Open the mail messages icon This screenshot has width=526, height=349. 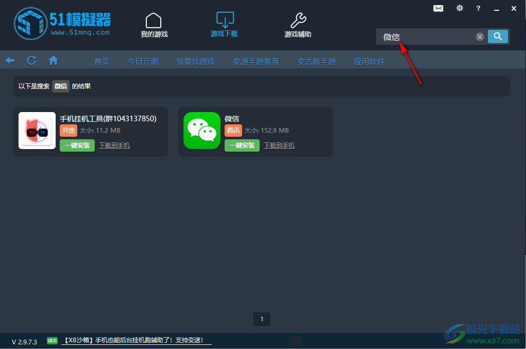438,8
